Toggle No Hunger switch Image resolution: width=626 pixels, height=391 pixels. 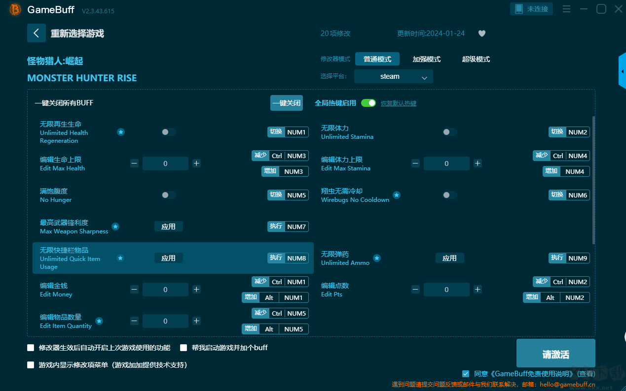168,195
